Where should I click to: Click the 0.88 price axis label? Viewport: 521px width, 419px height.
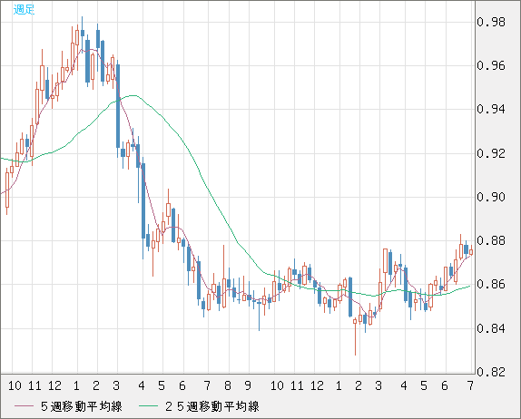coord(491,240)
